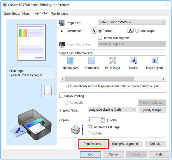Increase copies with the up spinner arrow
172x160 pixels.
coord(102,119)
